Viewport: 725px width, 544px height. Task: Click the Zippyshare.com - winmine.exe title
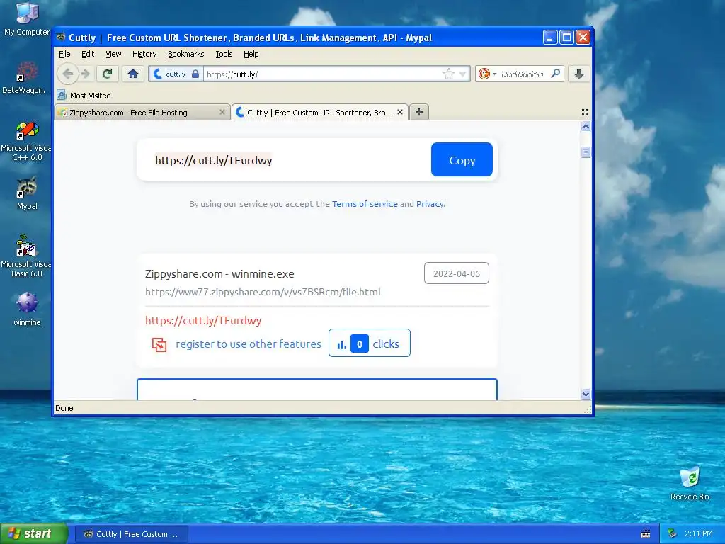click(219, 274)
